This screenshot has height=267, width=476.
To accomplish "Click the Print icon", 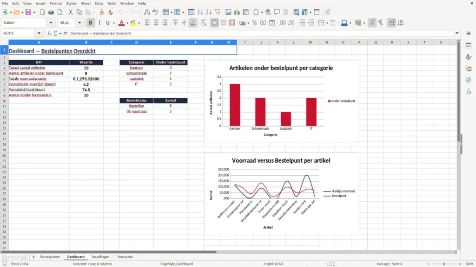I will [51, 12].
